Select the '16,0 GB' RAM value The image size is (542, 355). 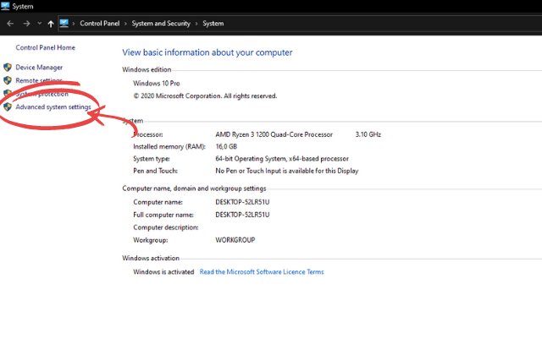[226, 146]
